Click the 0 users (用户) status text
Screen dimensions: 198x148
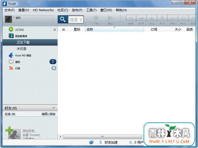click(x=139, y=142)
